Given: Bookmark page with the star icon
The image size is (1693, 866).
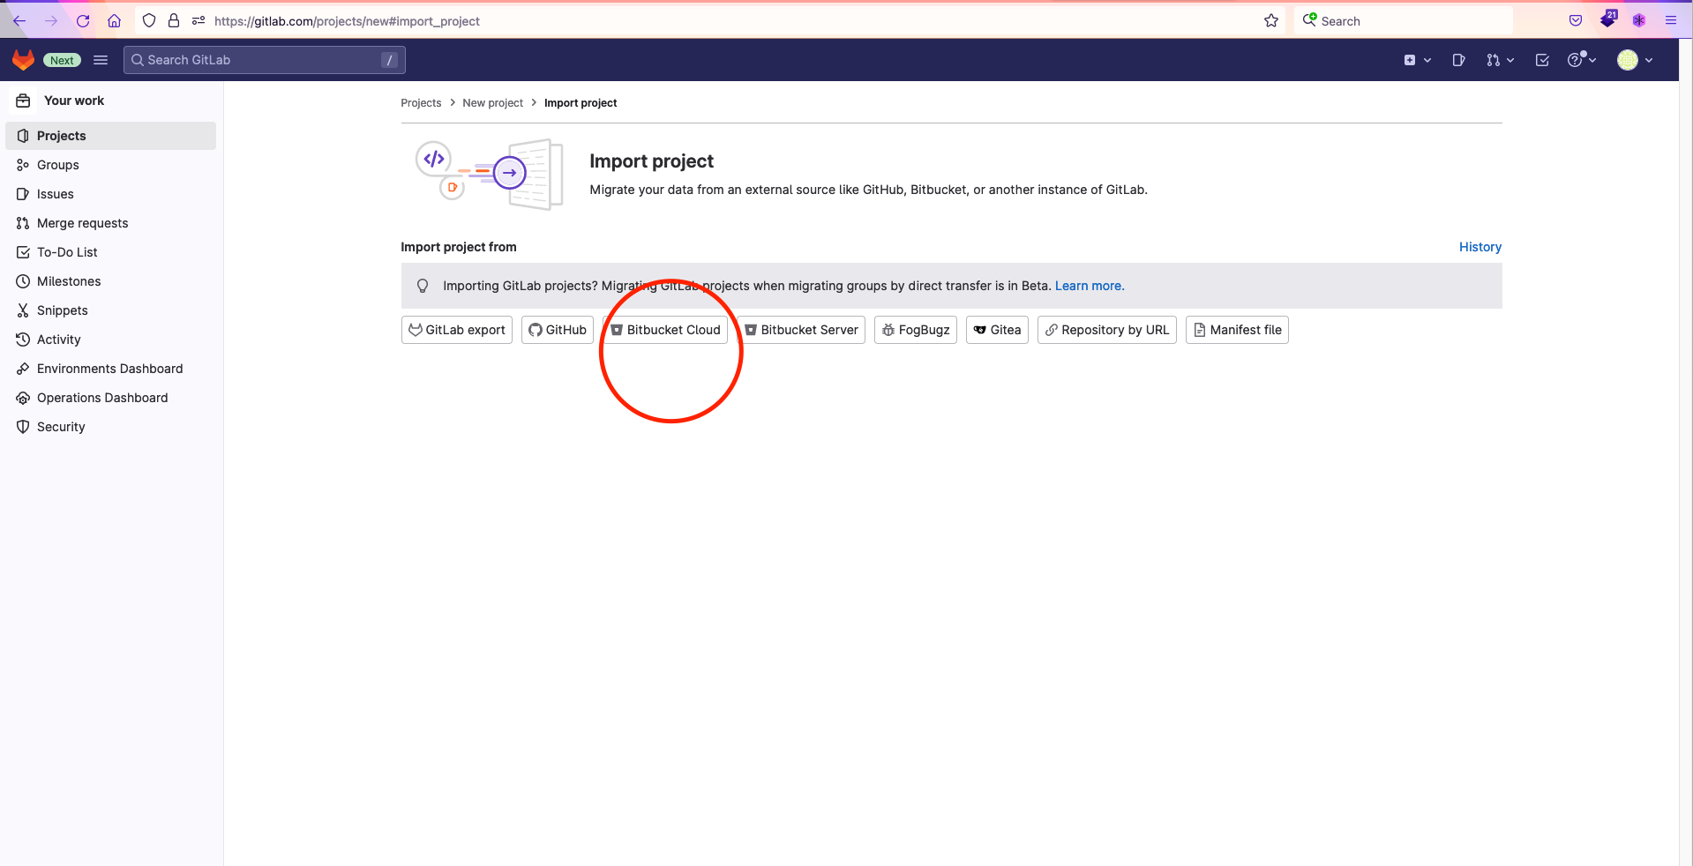Looking at the screenshot, I should [1270, 21].
